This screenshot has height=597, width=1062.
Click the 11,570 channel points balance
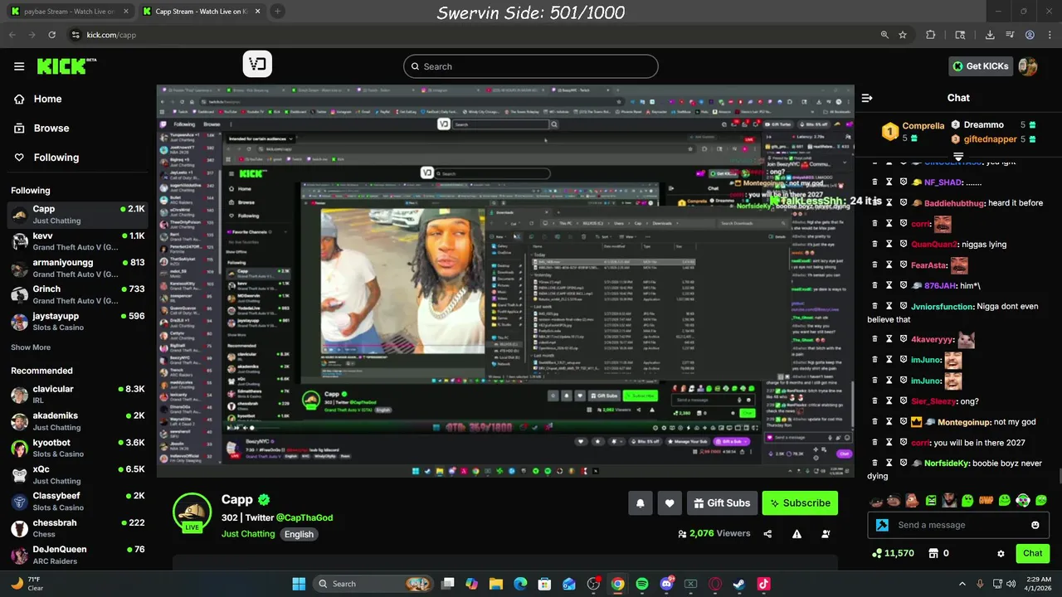click(893, 553)
